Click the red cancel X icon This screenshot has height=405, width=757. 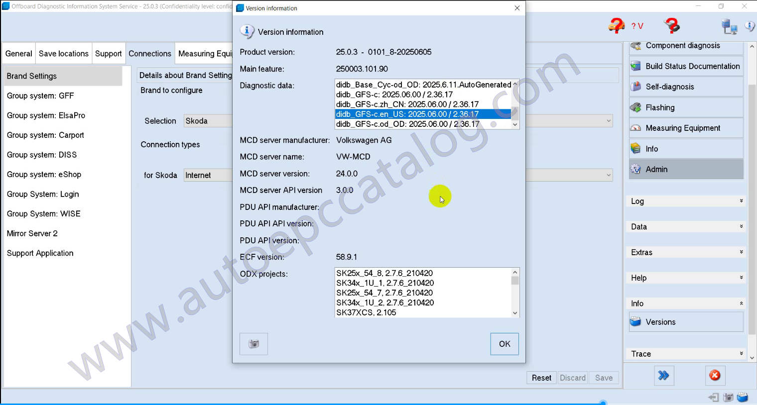715,376
